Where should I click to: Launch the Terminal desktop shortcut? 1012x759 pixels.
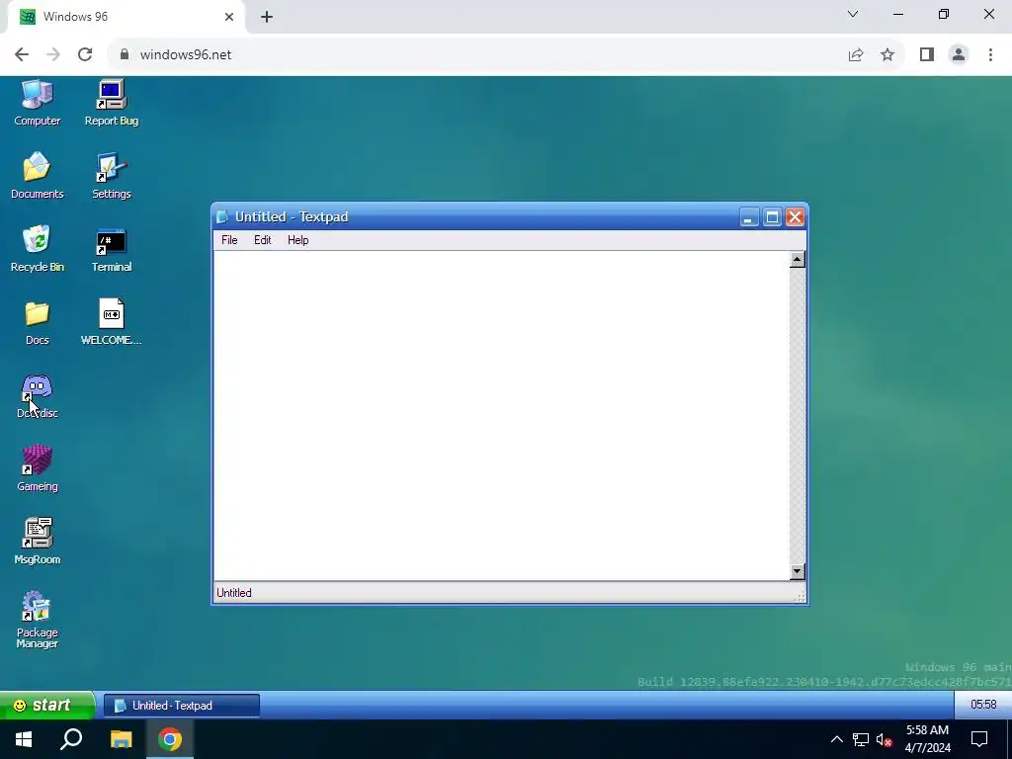coord(111,248)
